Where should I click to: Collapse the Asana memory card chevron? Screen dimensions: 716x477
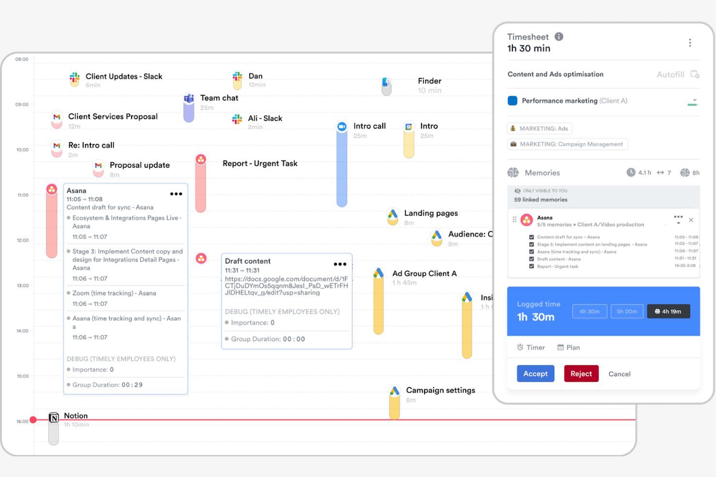[x=678, y=224]
